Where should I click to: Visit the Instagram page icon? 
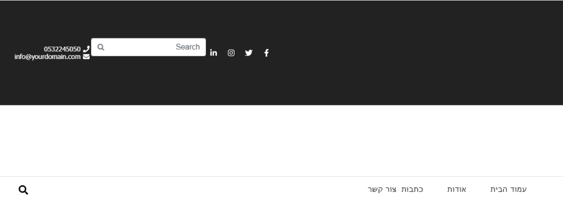pos(231,53)
